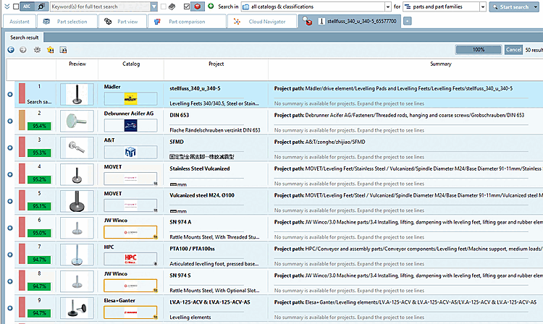Click the export results icon after the star
The width and height of the screenshot is (543, 324).
[63, 50]
